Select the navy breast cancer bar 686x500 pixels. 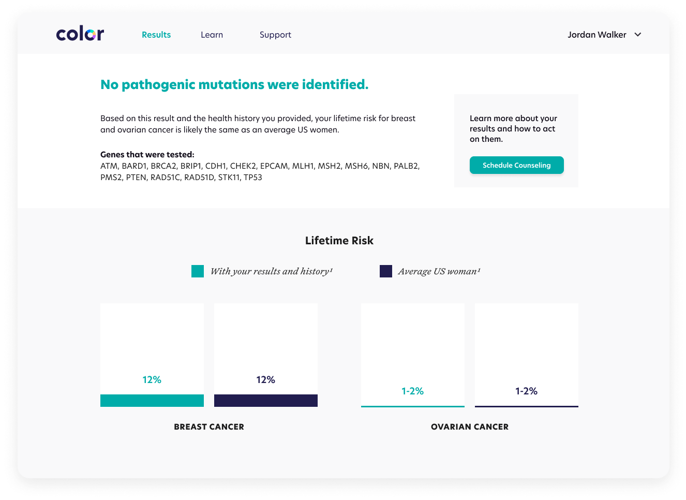pos(266,401)
